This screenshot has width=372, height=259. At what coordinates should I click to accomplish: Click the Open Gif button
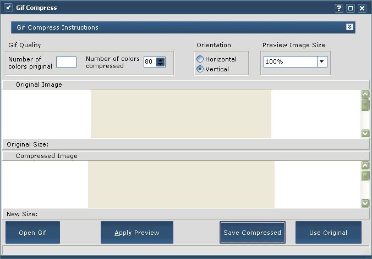click(x=32, y=233)
